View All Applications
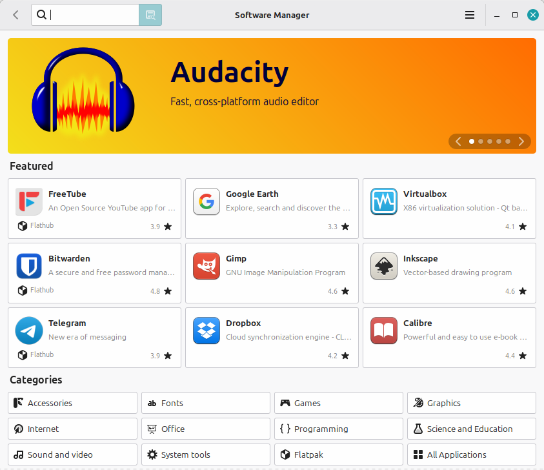This screenshot has height=470, width=544. click(x=472, y=455)
